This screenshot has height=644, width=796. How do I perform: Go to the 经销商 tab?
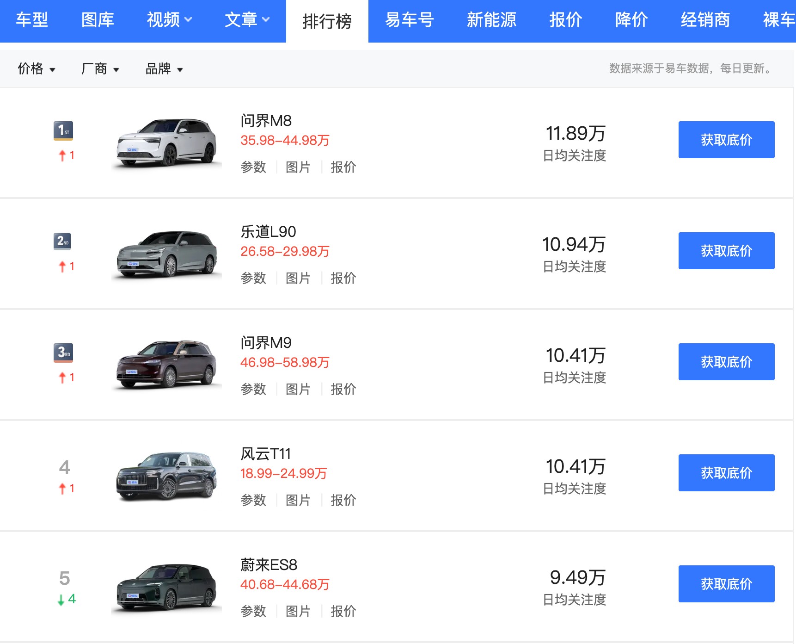click(x=705, y=20)
